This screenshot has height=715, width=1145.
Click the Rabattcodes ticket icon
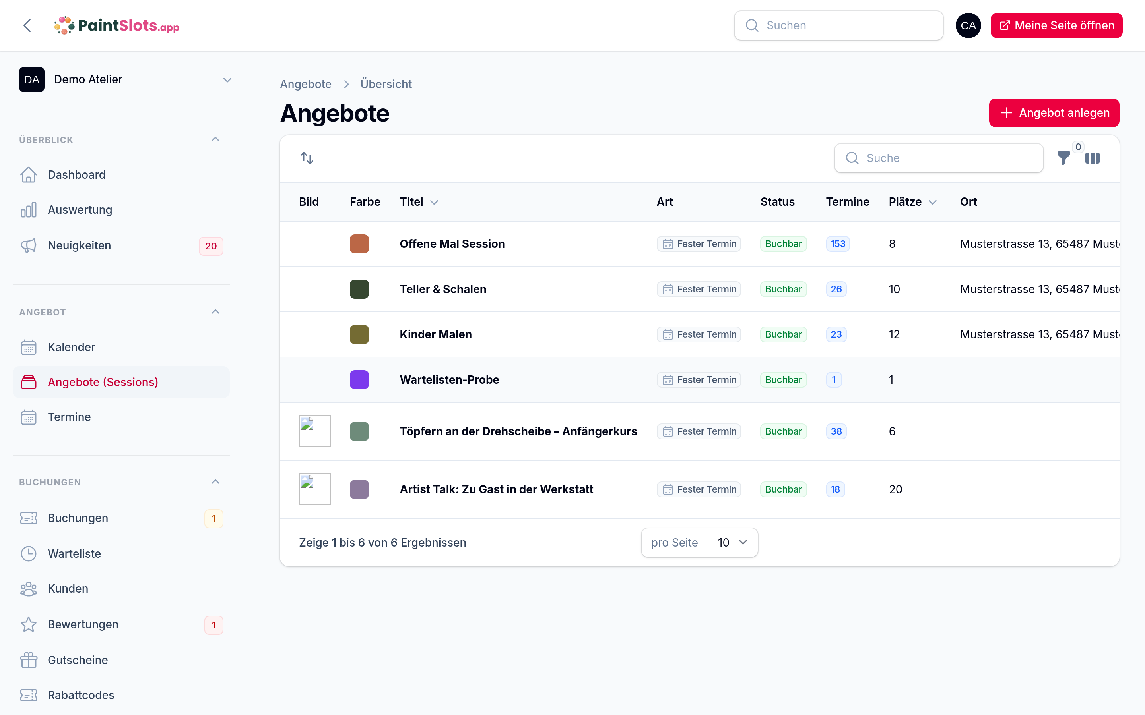click(x=28, y=695)
